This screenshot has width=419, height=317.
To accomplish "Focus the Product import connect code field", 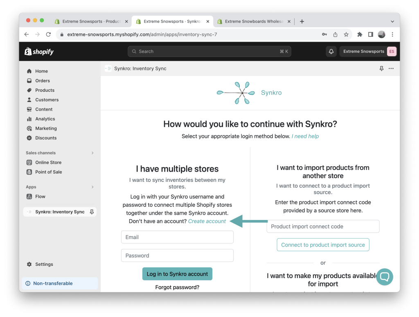I will coord(323,226).
